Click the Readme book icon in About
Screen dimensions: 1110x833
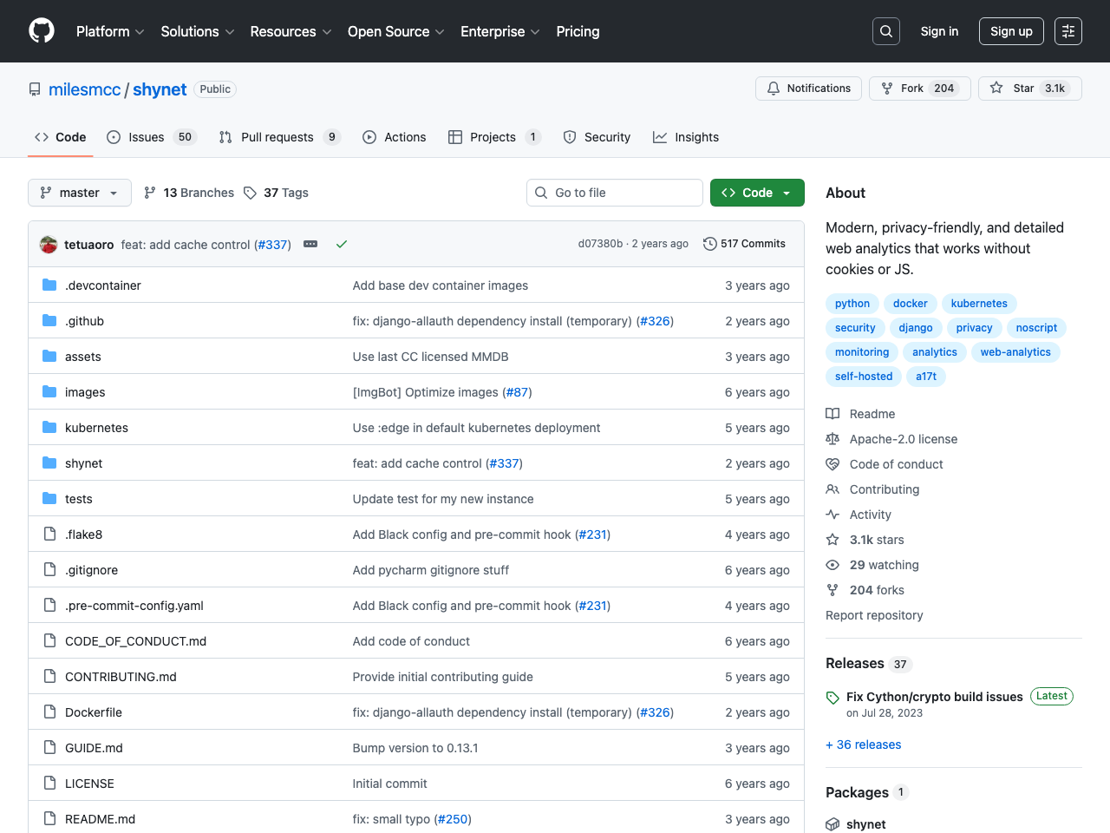tap(832, 414)
